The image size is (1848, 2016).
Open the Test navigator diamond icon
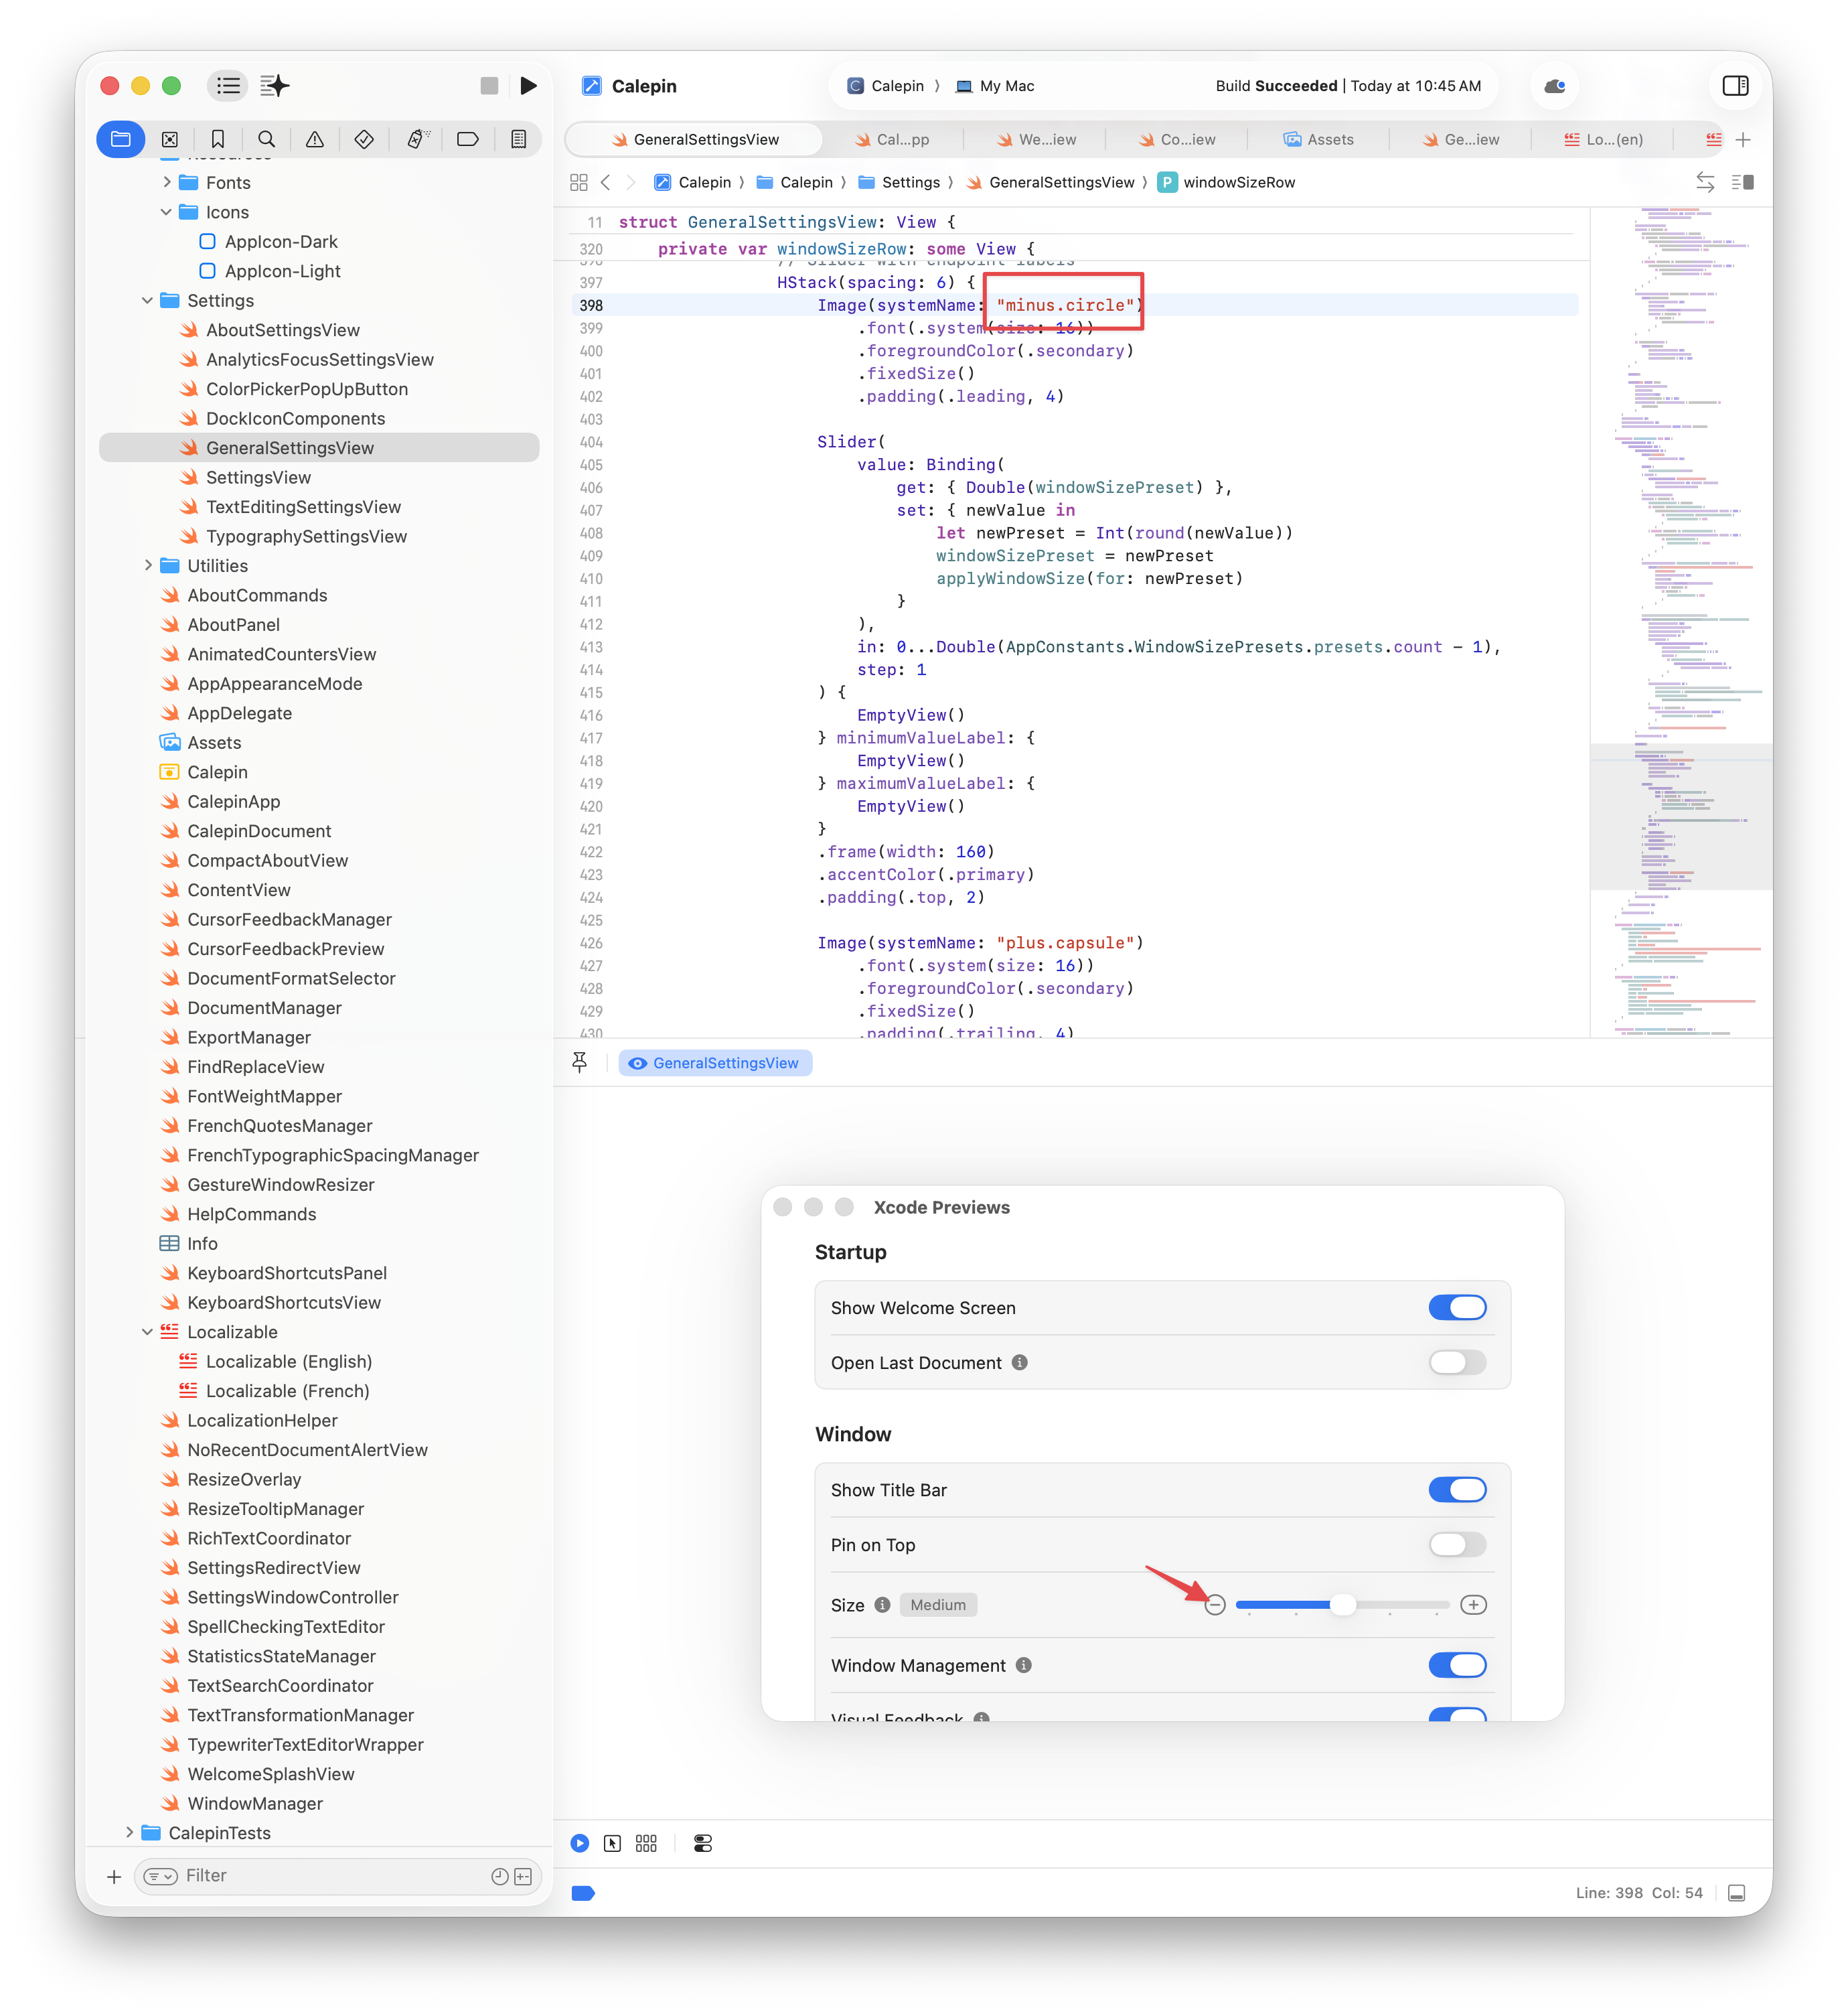click(x=364, y=139)
